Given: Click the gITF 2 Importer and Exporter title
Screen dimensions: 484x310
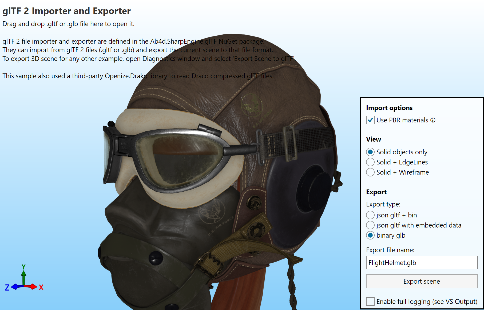Looking at the screenshot, I should click(66, 11).
